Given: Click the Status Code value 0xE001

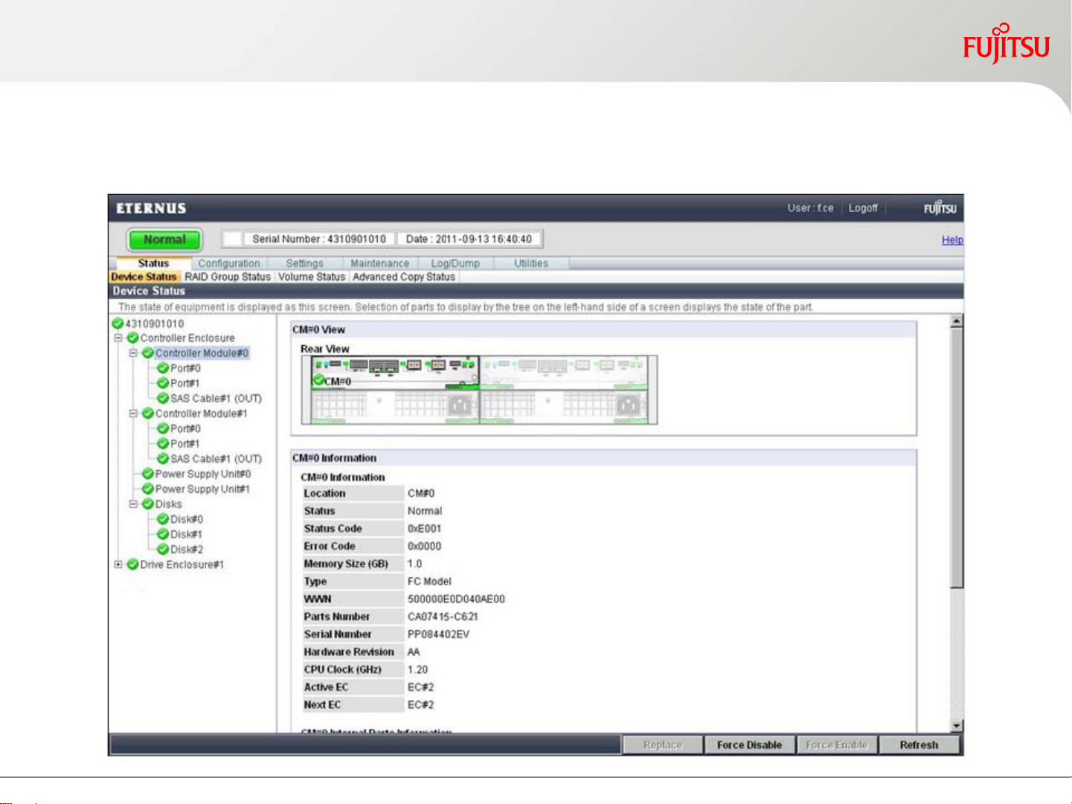Looking at the screenshot, I should (x=424, y=529).
